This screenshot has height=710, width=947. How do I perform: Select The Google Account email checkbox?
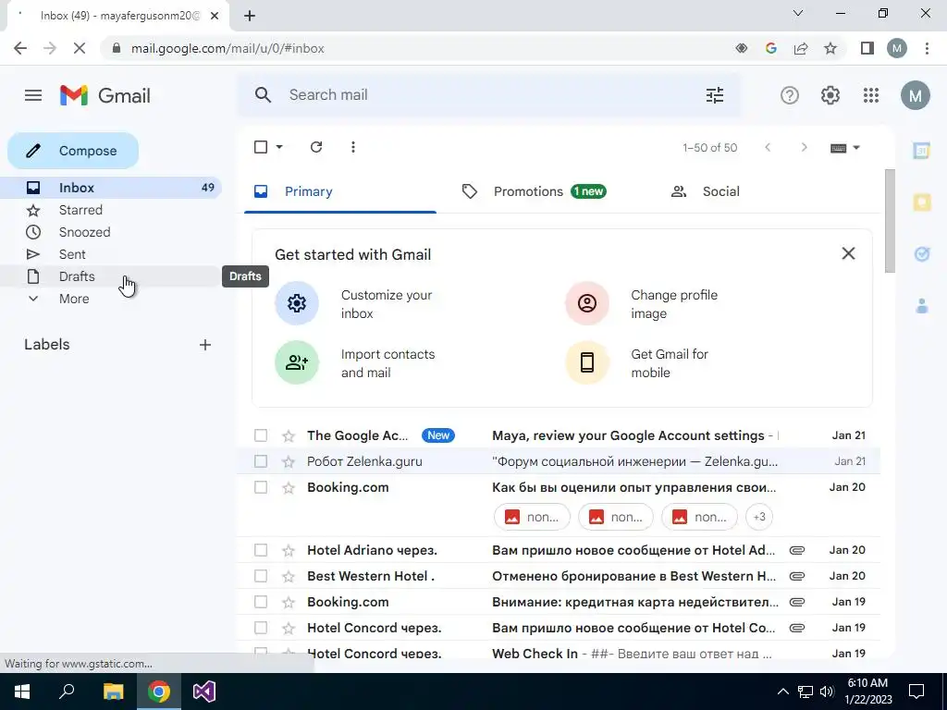coord(261,436)
